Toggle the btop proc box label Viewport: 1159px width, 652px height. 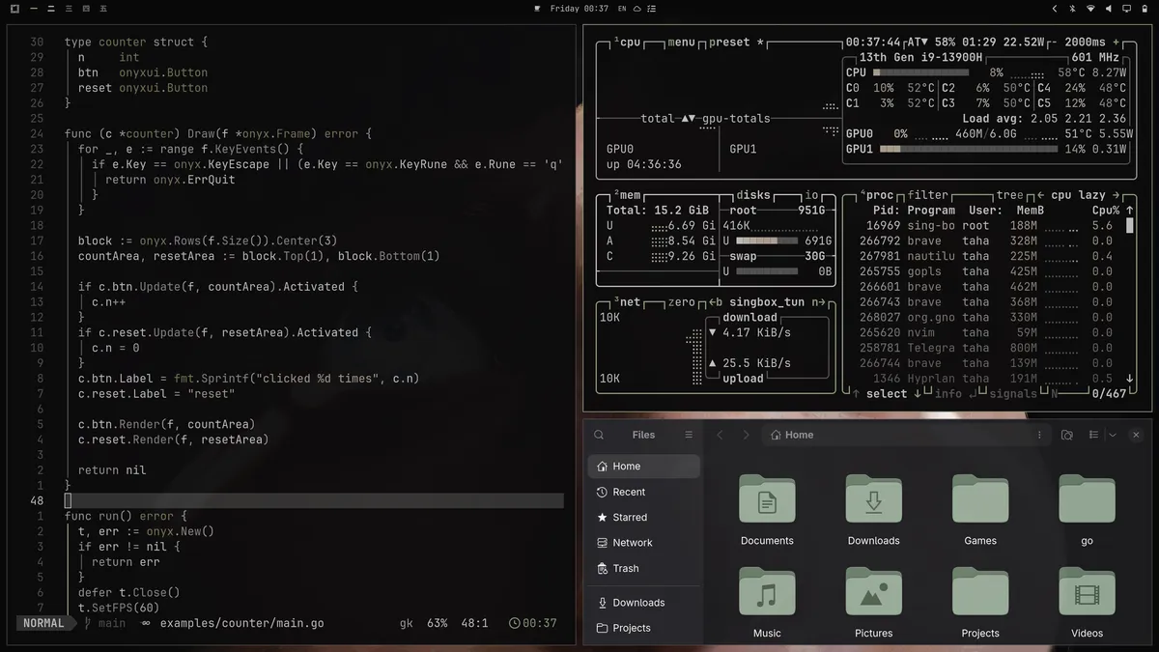(877, 195)
